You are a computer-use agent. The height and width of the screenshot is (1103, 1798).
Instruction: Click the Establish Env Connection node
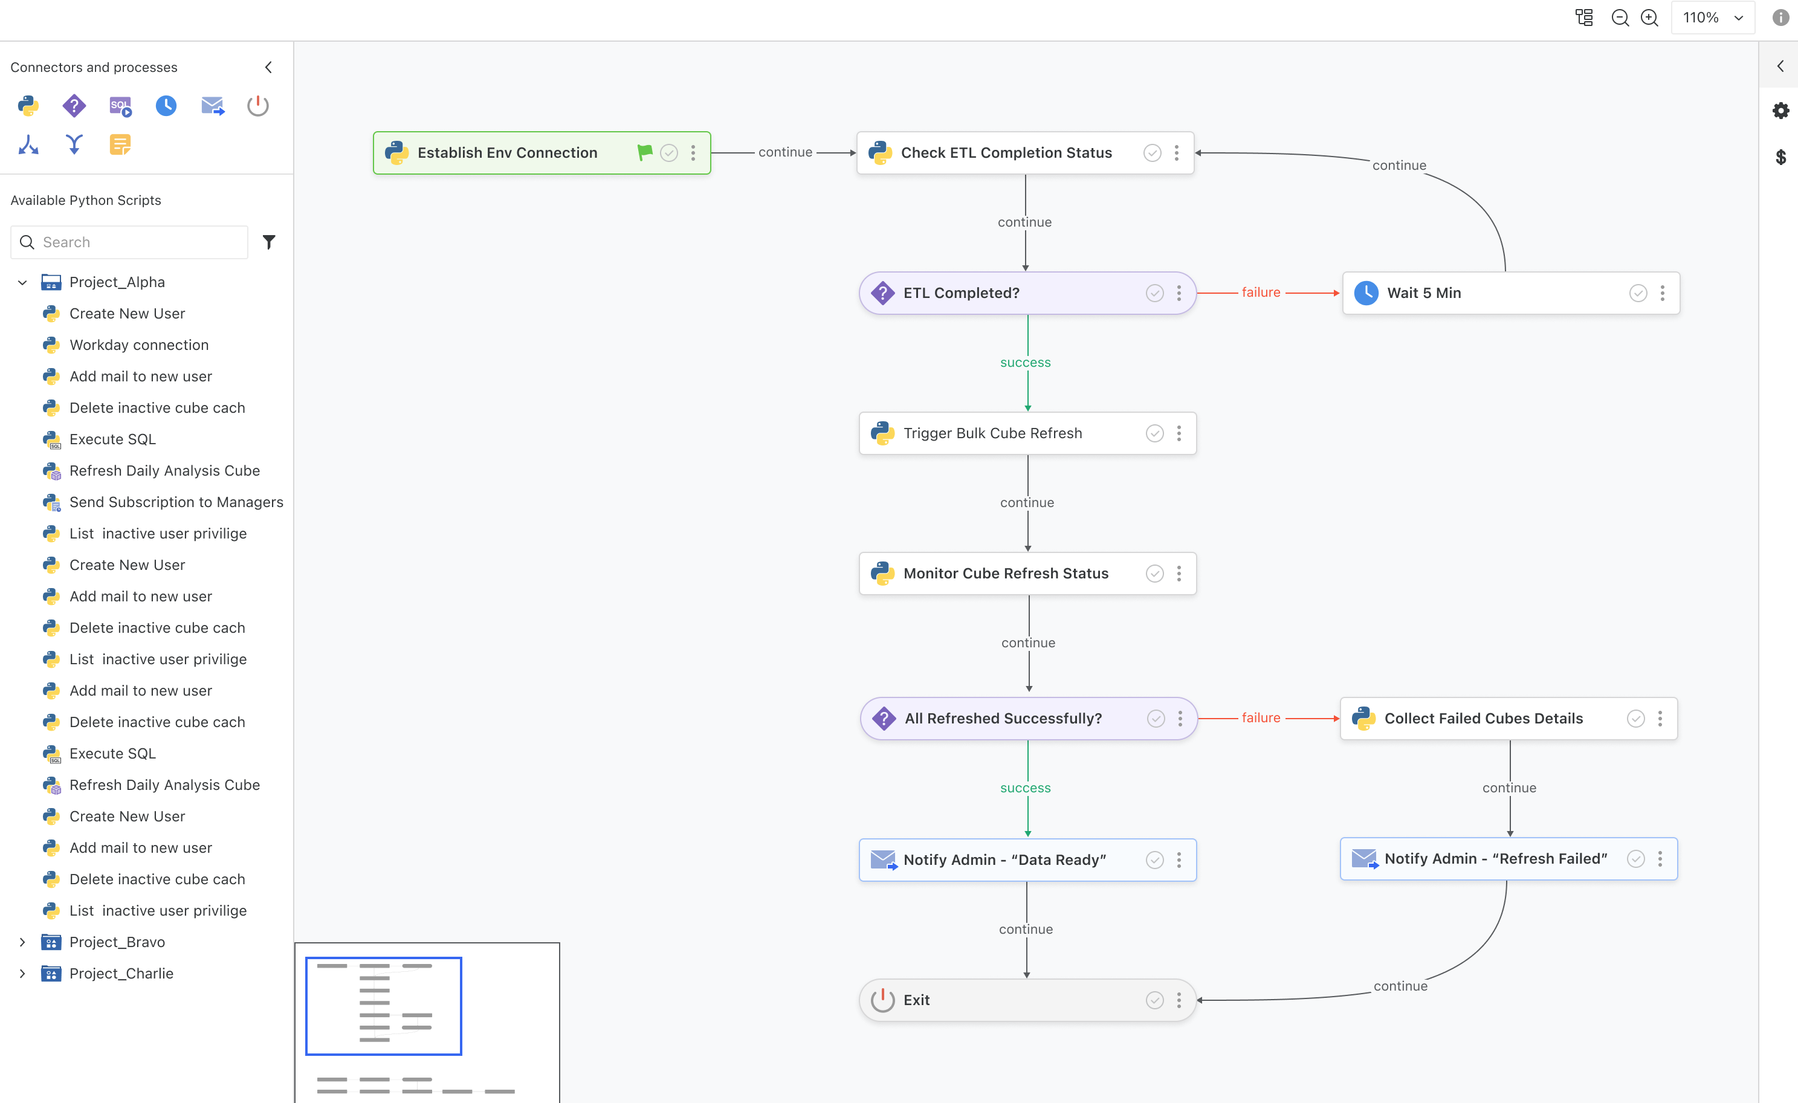point(542,152)
